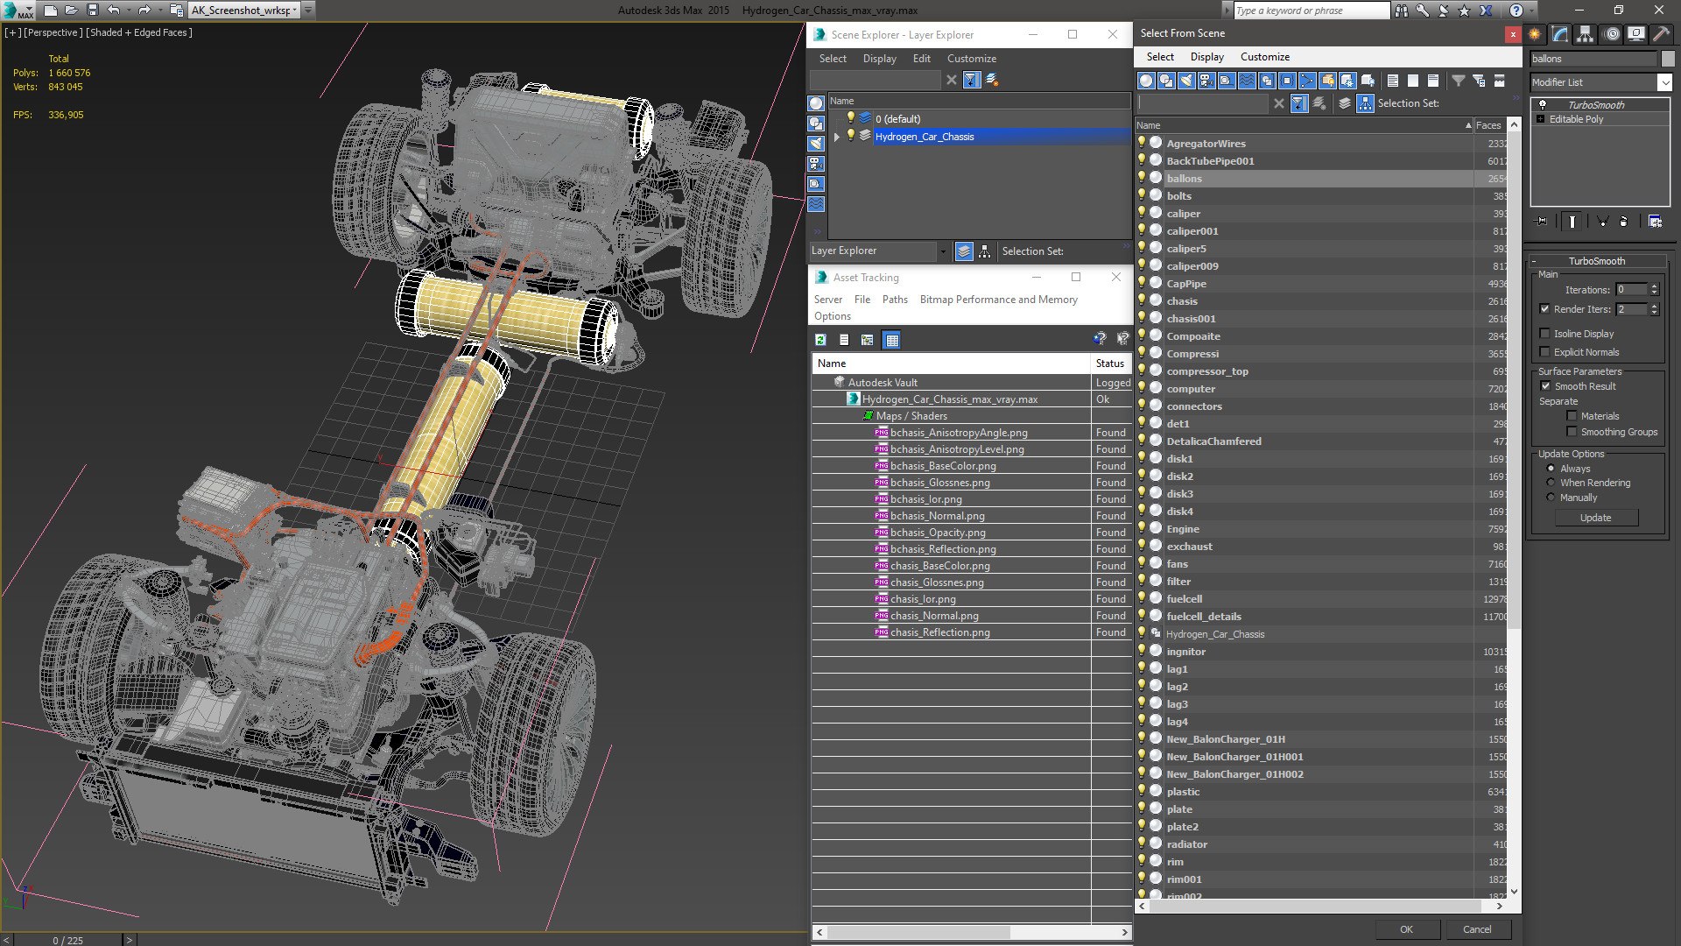Open Customize menu in Scene Explorer

click(971, 59)
